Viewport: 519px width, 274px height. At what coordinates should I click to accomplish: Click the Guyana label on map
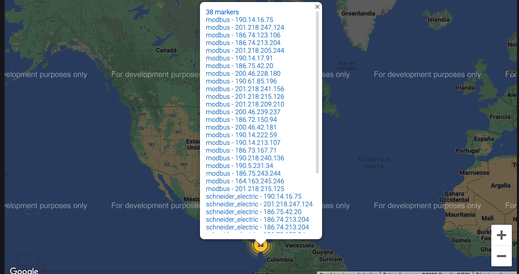(x=323, y=252)
